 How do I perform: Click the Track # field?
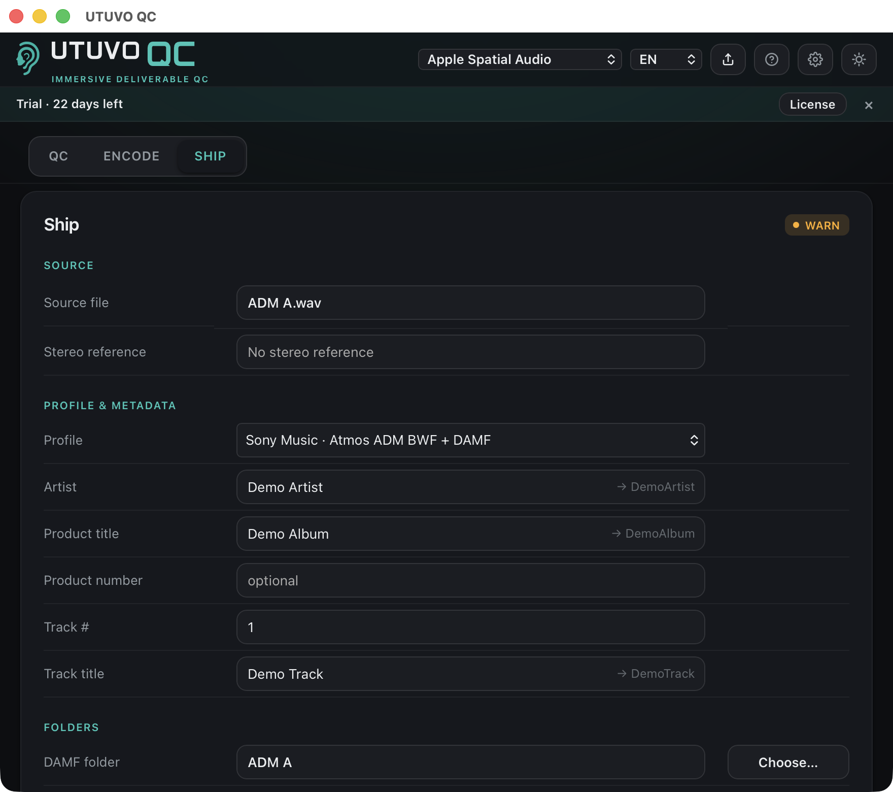471,627
